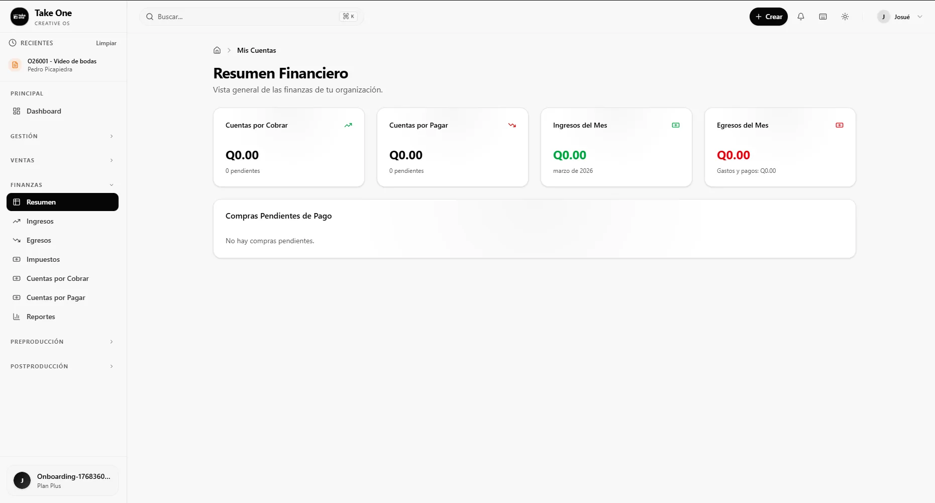Clear recents with Limpiar link
This screenshot has height=503, width=935.
[x=106, y=43]
